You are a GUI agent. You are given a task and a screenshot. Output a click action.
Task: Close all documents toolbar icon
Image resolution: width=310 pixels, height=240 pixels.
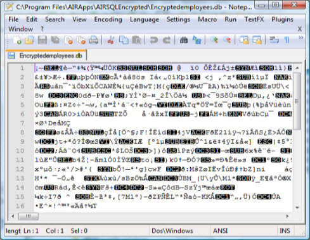[x=81, y=40]
